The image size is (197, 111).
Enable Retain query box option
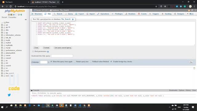[74, 62]
